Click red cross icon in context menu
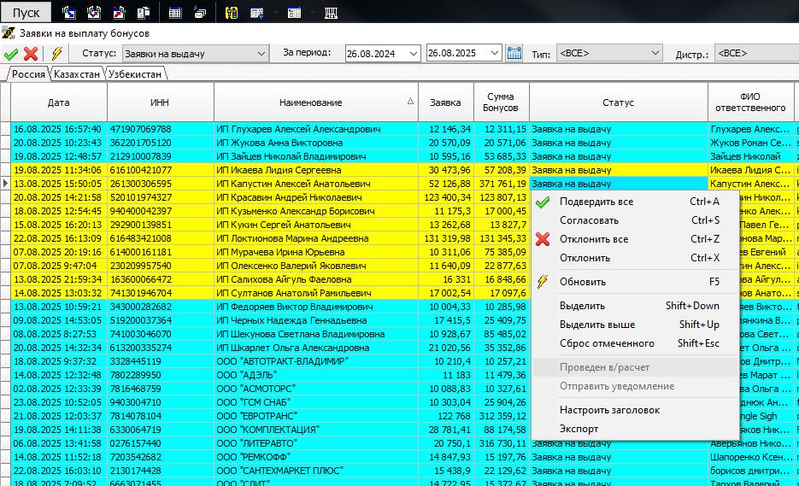 tap(543, 239)
